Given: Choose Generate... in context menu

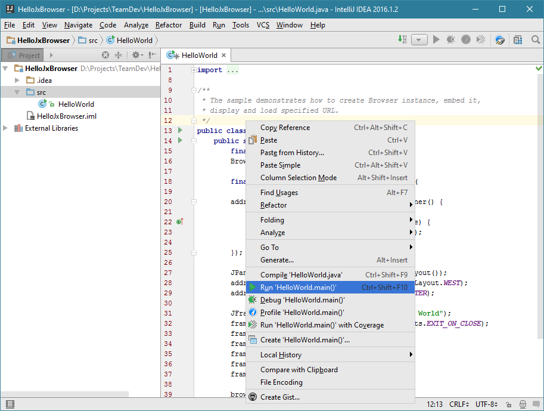Looking at the screenshot, I should 330,260.
